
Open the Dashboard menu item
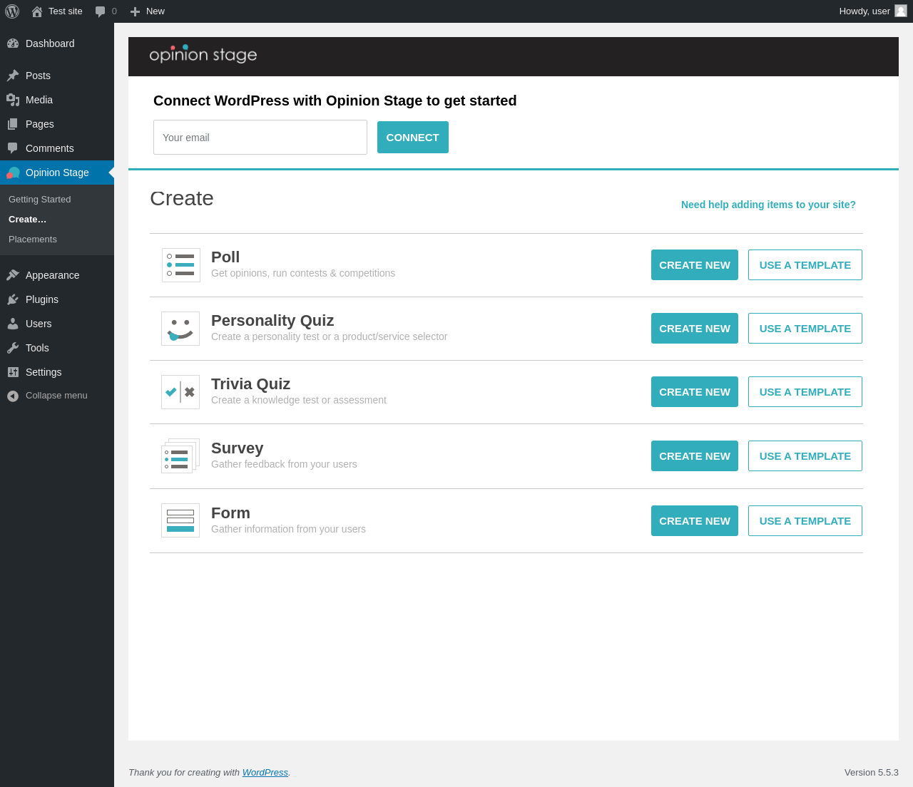pyautogui.click(x=57, y=43)
